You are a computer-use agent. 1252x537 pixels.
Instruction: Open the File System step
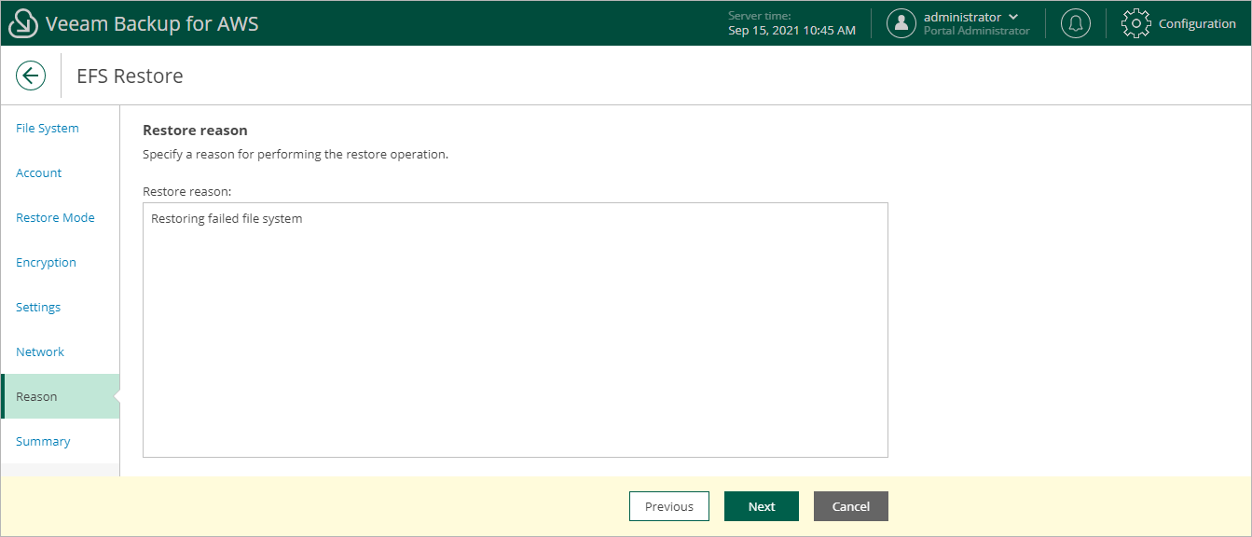(x=48, y=128)
